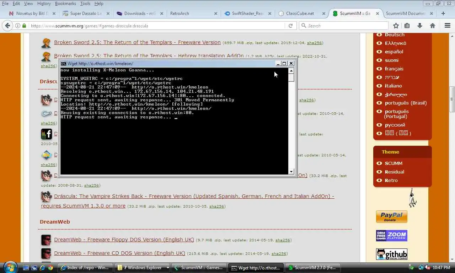455x273 pixels.
Task: Open the Bookmarks menu
Action: click(65, 4)
